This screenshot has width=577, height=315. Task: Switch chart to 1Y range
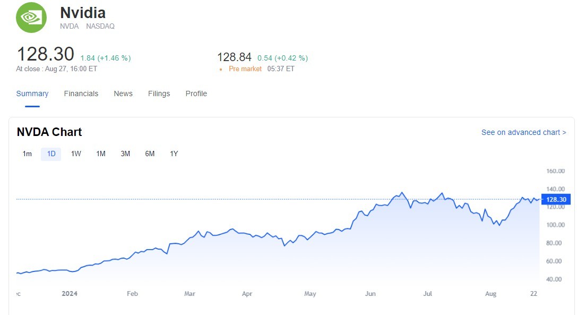point(174,154)
